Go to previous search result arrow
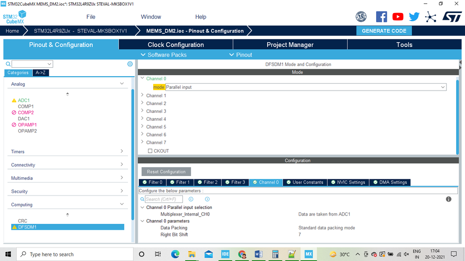465x261 pixels. click(191, 199)
